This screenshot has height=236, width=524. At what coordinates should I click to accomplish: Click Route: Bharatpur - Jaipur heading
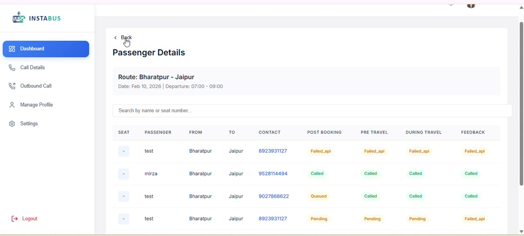tap(156, 77)
